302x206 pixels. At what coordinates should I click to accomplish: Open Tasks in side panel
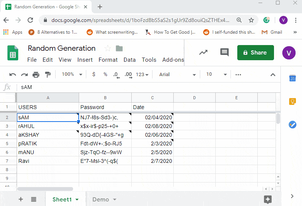pyautogui.click(x=292, y=125)
